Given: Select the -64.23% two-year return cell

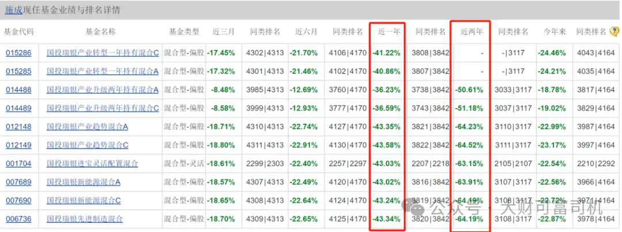Looking at the screenshot, I should (470, 127).
